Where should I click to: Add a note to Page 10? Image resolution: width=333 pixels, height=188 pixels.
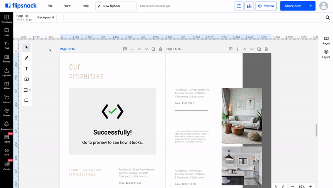pos(125,49)
